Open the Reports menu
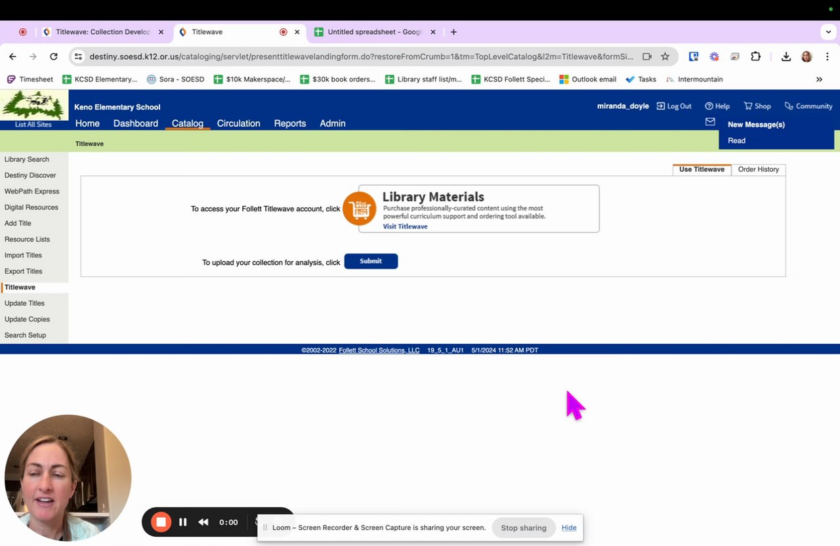The width and height of the screenshot is (840, 546). [290, 123]
